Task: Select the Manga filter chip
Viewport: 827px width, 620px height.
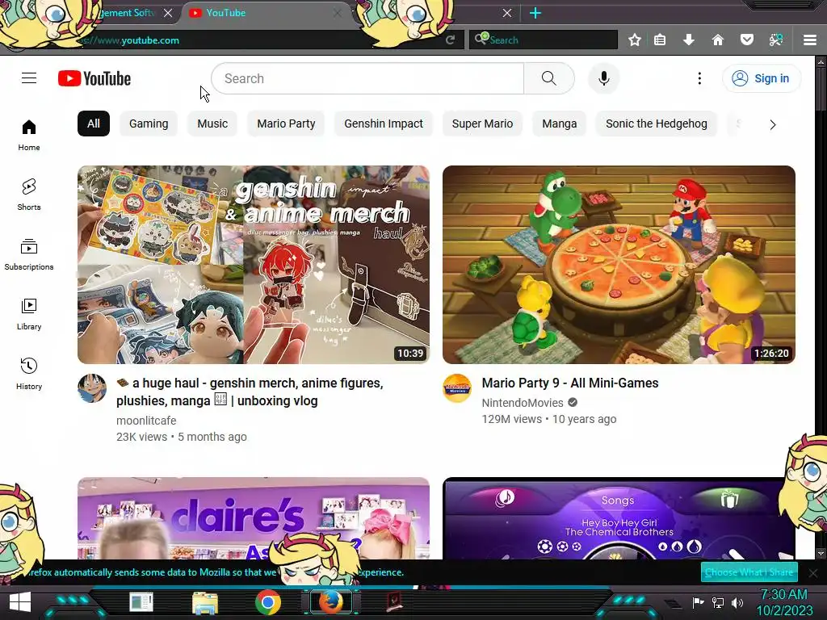Action: (559, 124)
